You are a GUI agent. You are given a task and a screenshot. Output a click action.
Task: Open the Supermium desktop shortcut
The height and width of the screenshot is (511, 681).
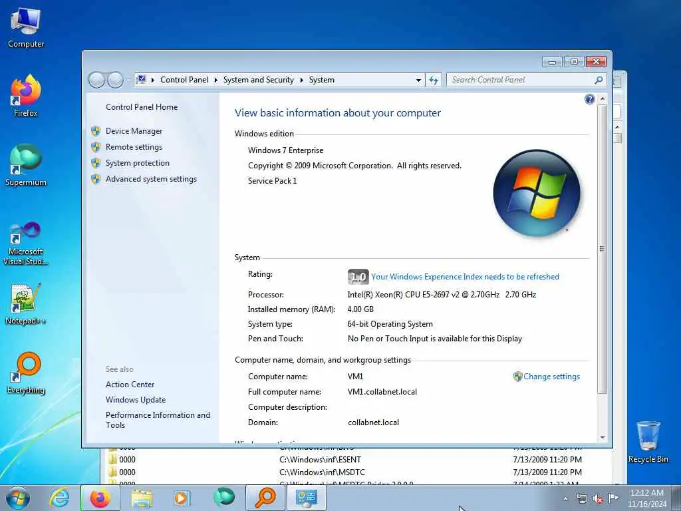click(26, 165)
